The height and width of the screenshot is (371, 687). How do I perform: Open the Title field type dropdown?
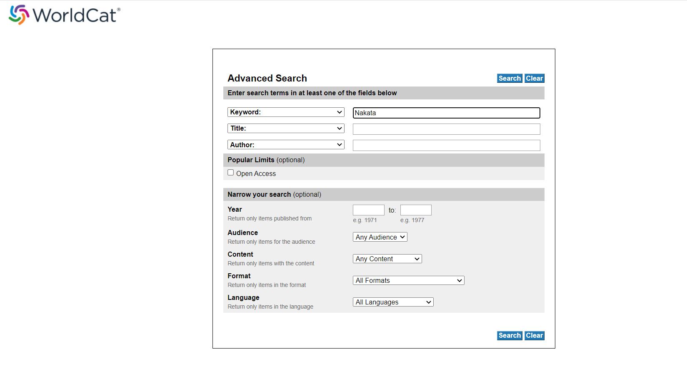(x=286, y=129)
